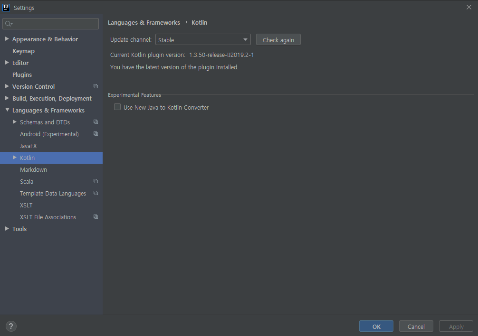Click the latest version installed message
The image size is (478, 336).
click(174, 67)
